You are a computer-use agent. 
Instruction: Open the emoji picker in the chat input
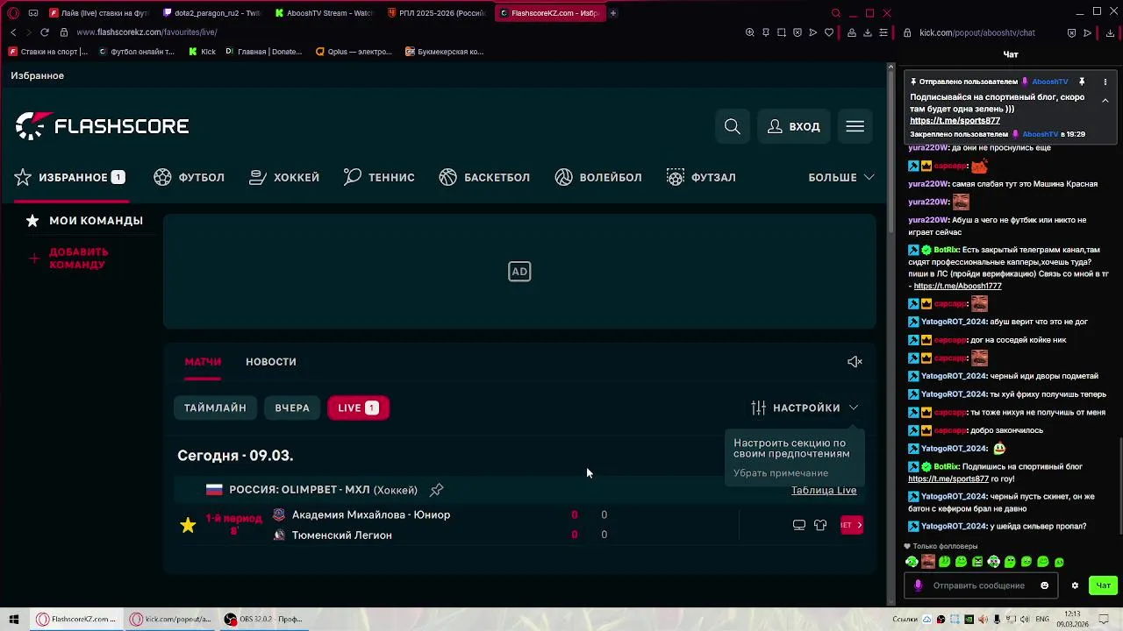tap(1044, 585)
